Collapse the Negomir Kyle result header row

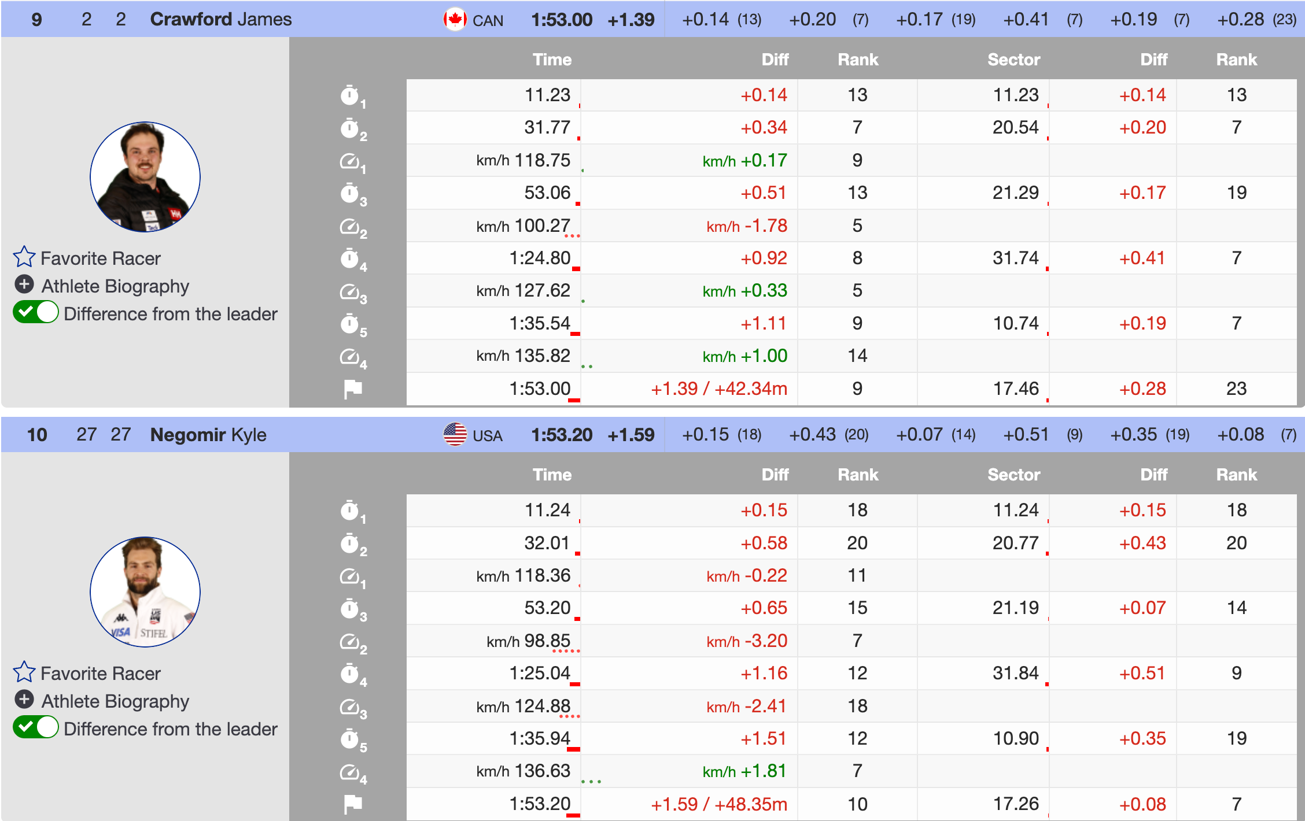208,435
